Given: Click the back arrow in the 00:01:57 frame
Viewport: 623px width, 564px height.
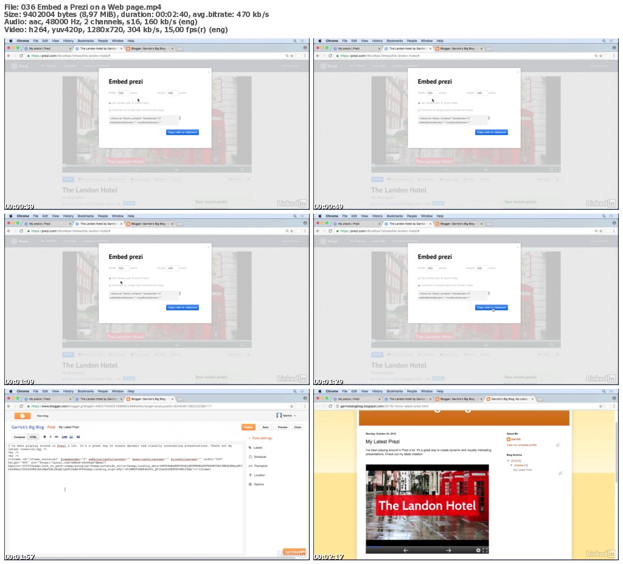Looking at the screenshot, I should coord(9,406).
